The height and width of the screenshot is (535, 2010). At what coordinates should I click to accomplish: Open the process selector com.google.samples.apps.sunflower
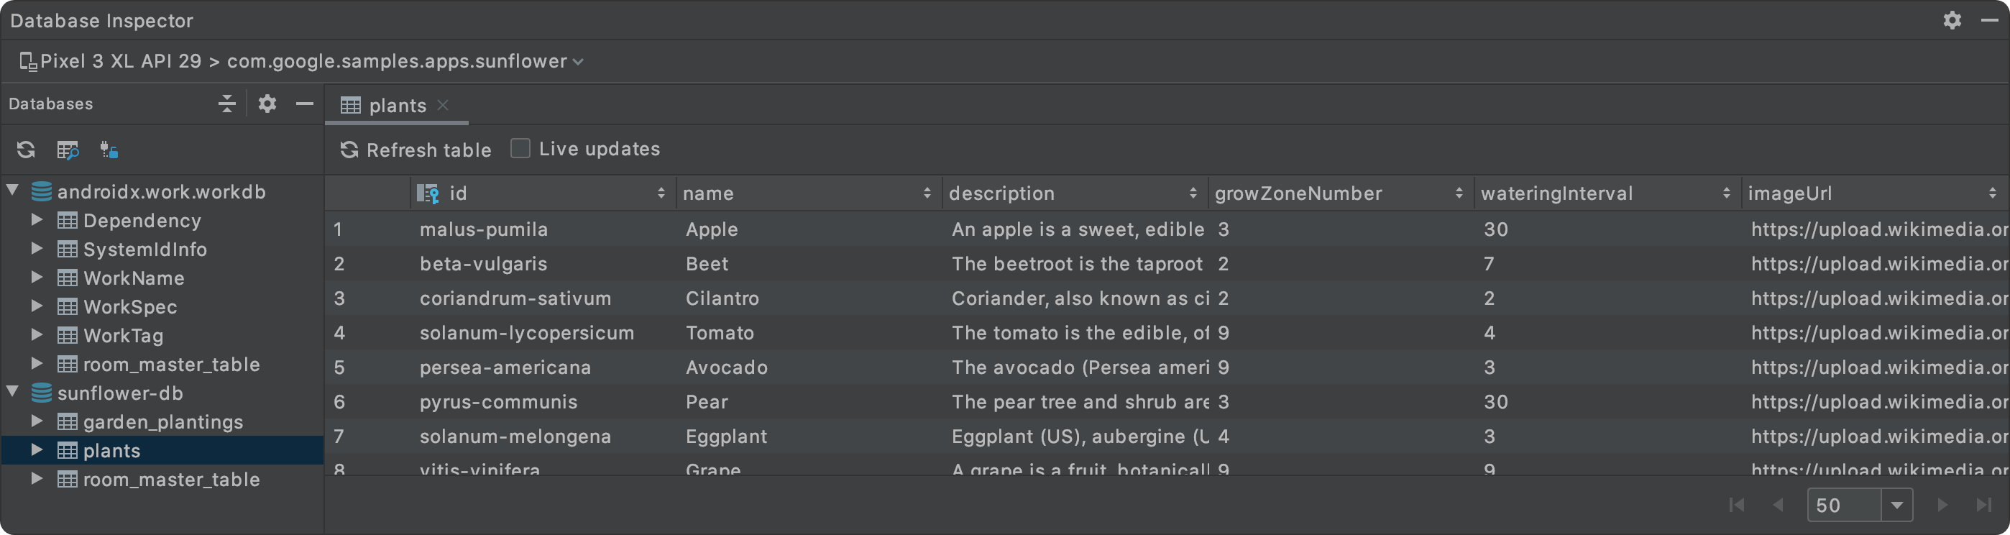point(405,61)
